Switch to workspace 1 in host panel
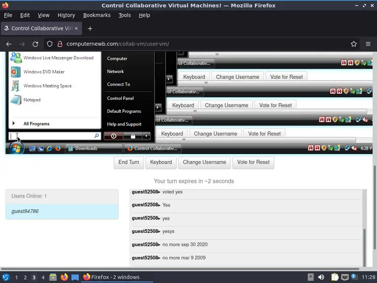The height and width of the screenshot is (283, 377). [16, 277]
